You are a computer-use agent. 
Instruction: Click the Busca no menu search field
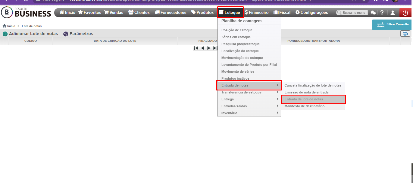(352, 13)
